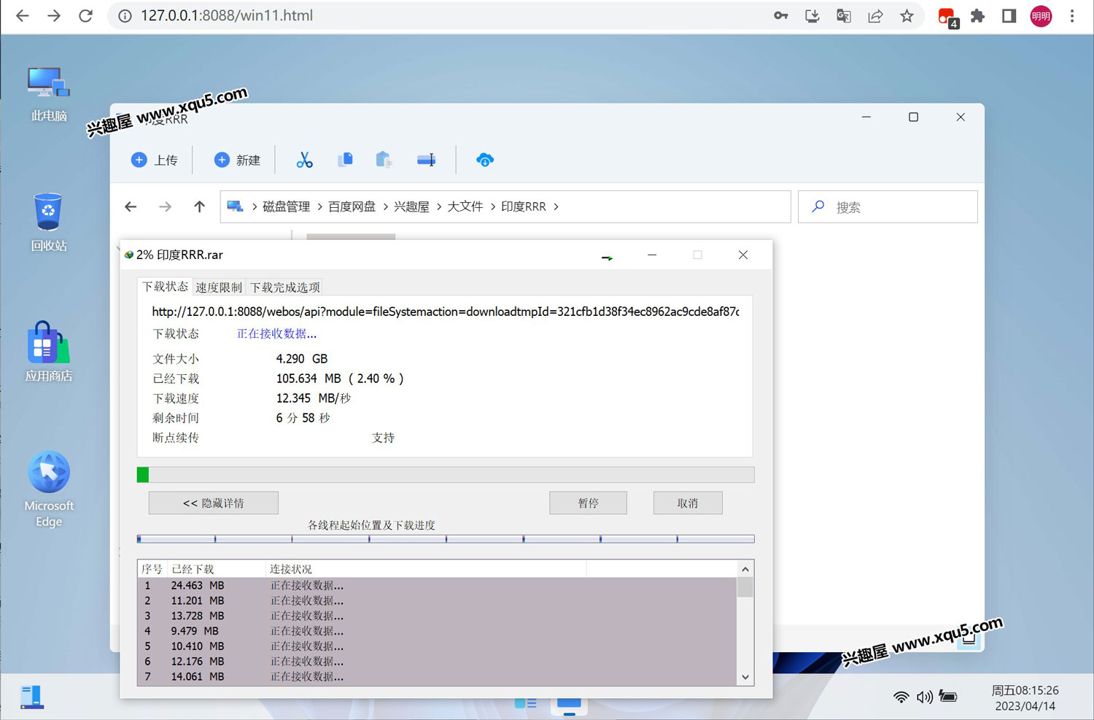Select 印度RRR in the breadcrumb path
This screenshot has width=1094, height=720.
tap(523, 206)
